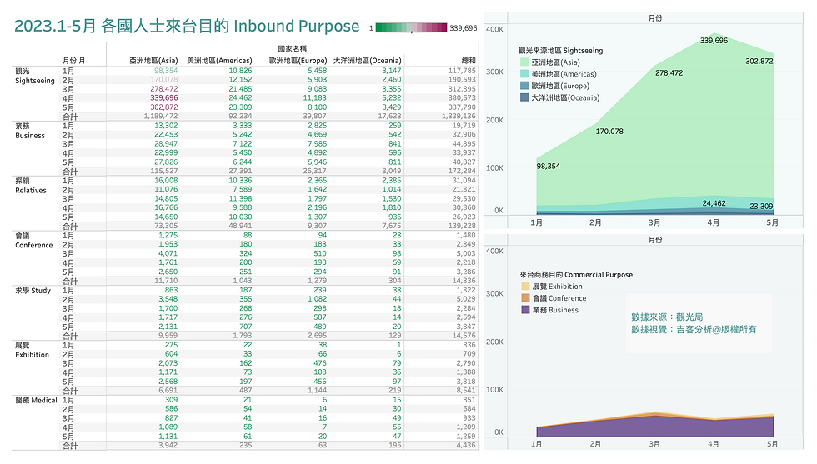Click the 3月 axis label on commercial chart

(654, 444)
